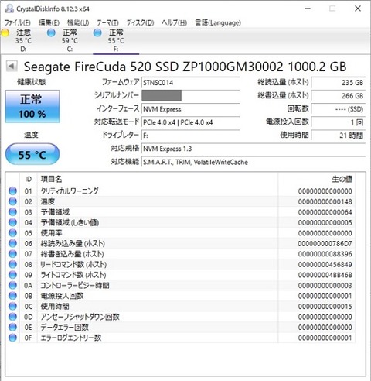The image size is (371, 381).
Task: Click the drive letter field F:
Action: pyautogui.click(x=191, y=136)
